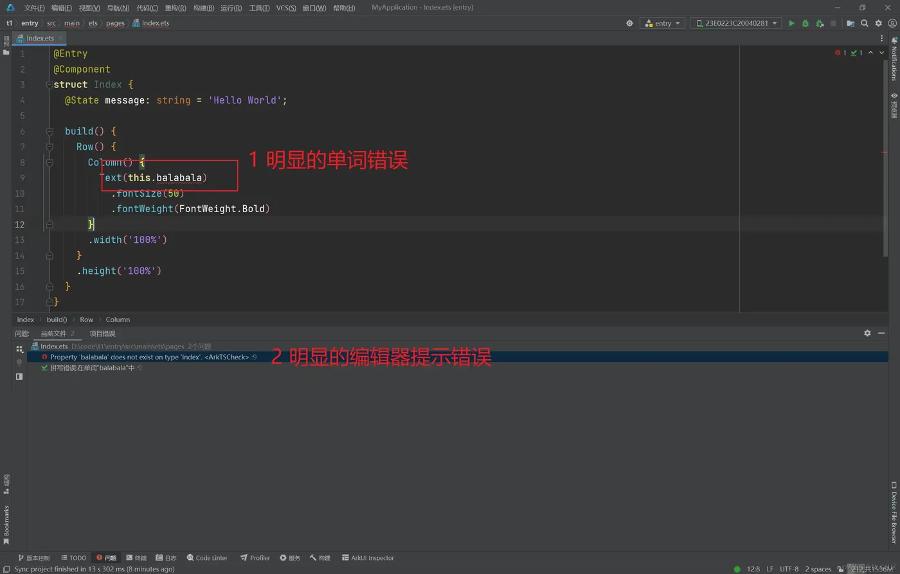The image size is (900, 574).
Task: Open the 编辑(E) menu
Action: [x=62, y=8]
